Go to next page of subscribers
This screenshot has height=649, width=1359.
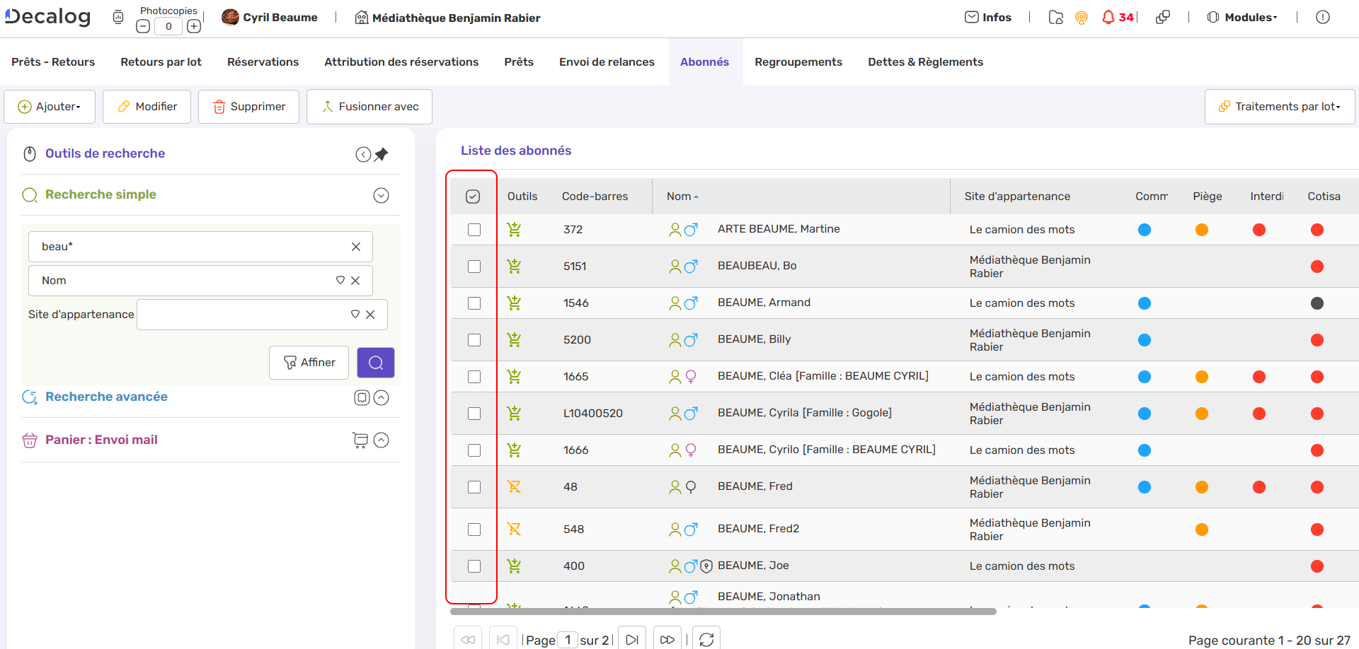click(x=632, y=639)
